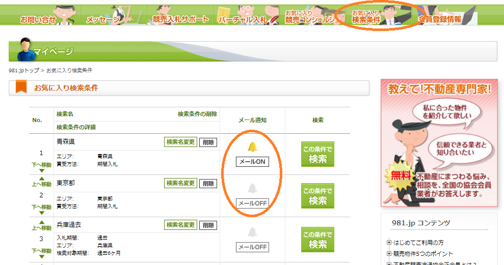Go to 競売入札サポート tab
Viewport: 504px width, 265px height.
coord(180,15)
